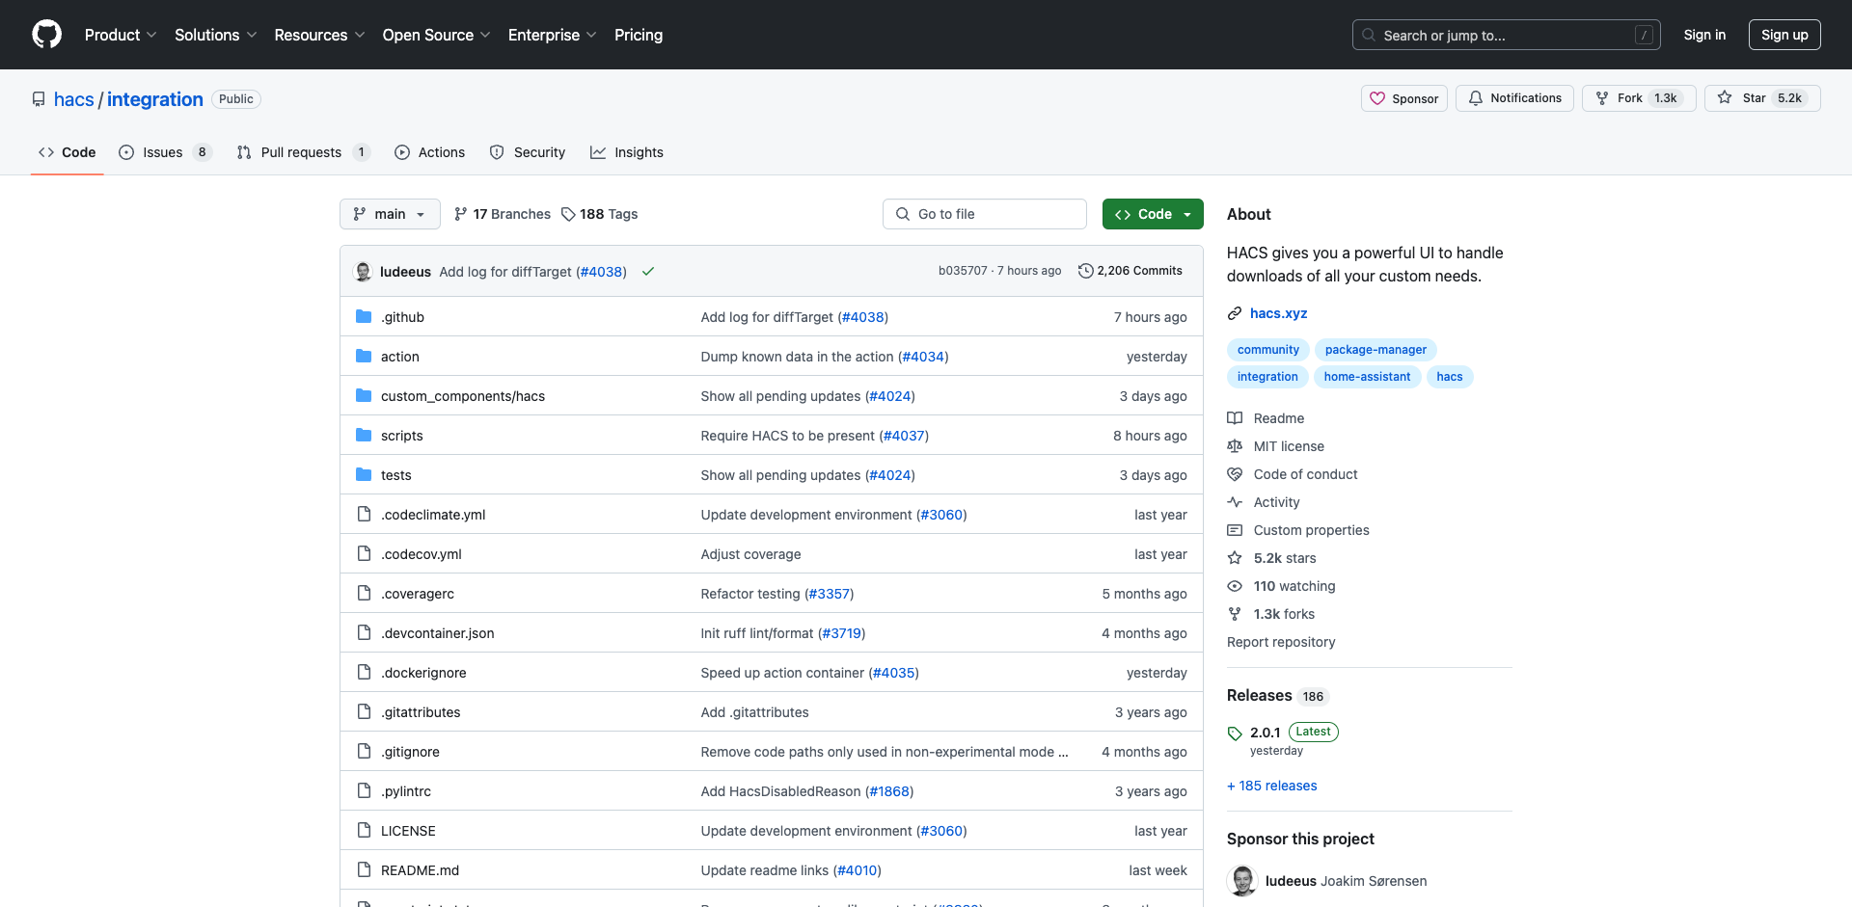Expand the Enterprise menu

coord(552,35)
